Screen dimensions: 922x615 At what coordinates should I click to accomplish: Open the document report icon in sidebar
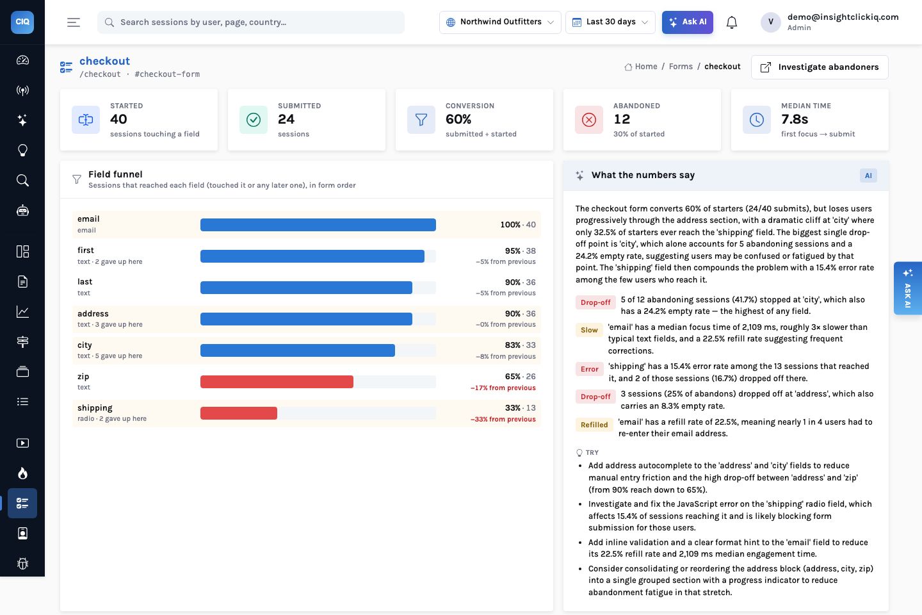coord(22,281)
